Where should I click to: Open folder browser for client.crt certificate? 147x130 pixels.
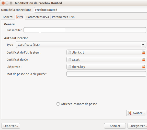[143, 52]
